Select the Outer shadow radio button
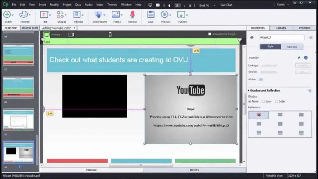 coord(276,102)
